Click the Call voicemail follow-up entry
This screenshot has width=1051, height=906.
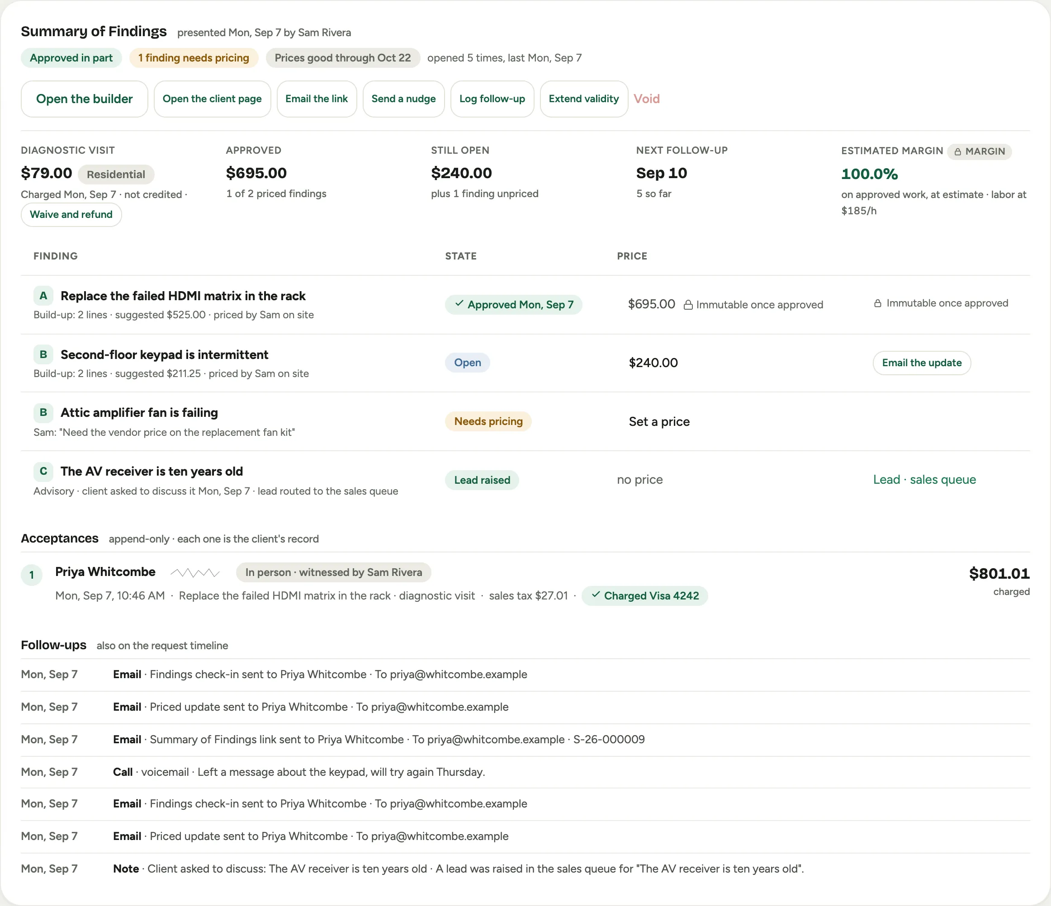coord(525,772)
